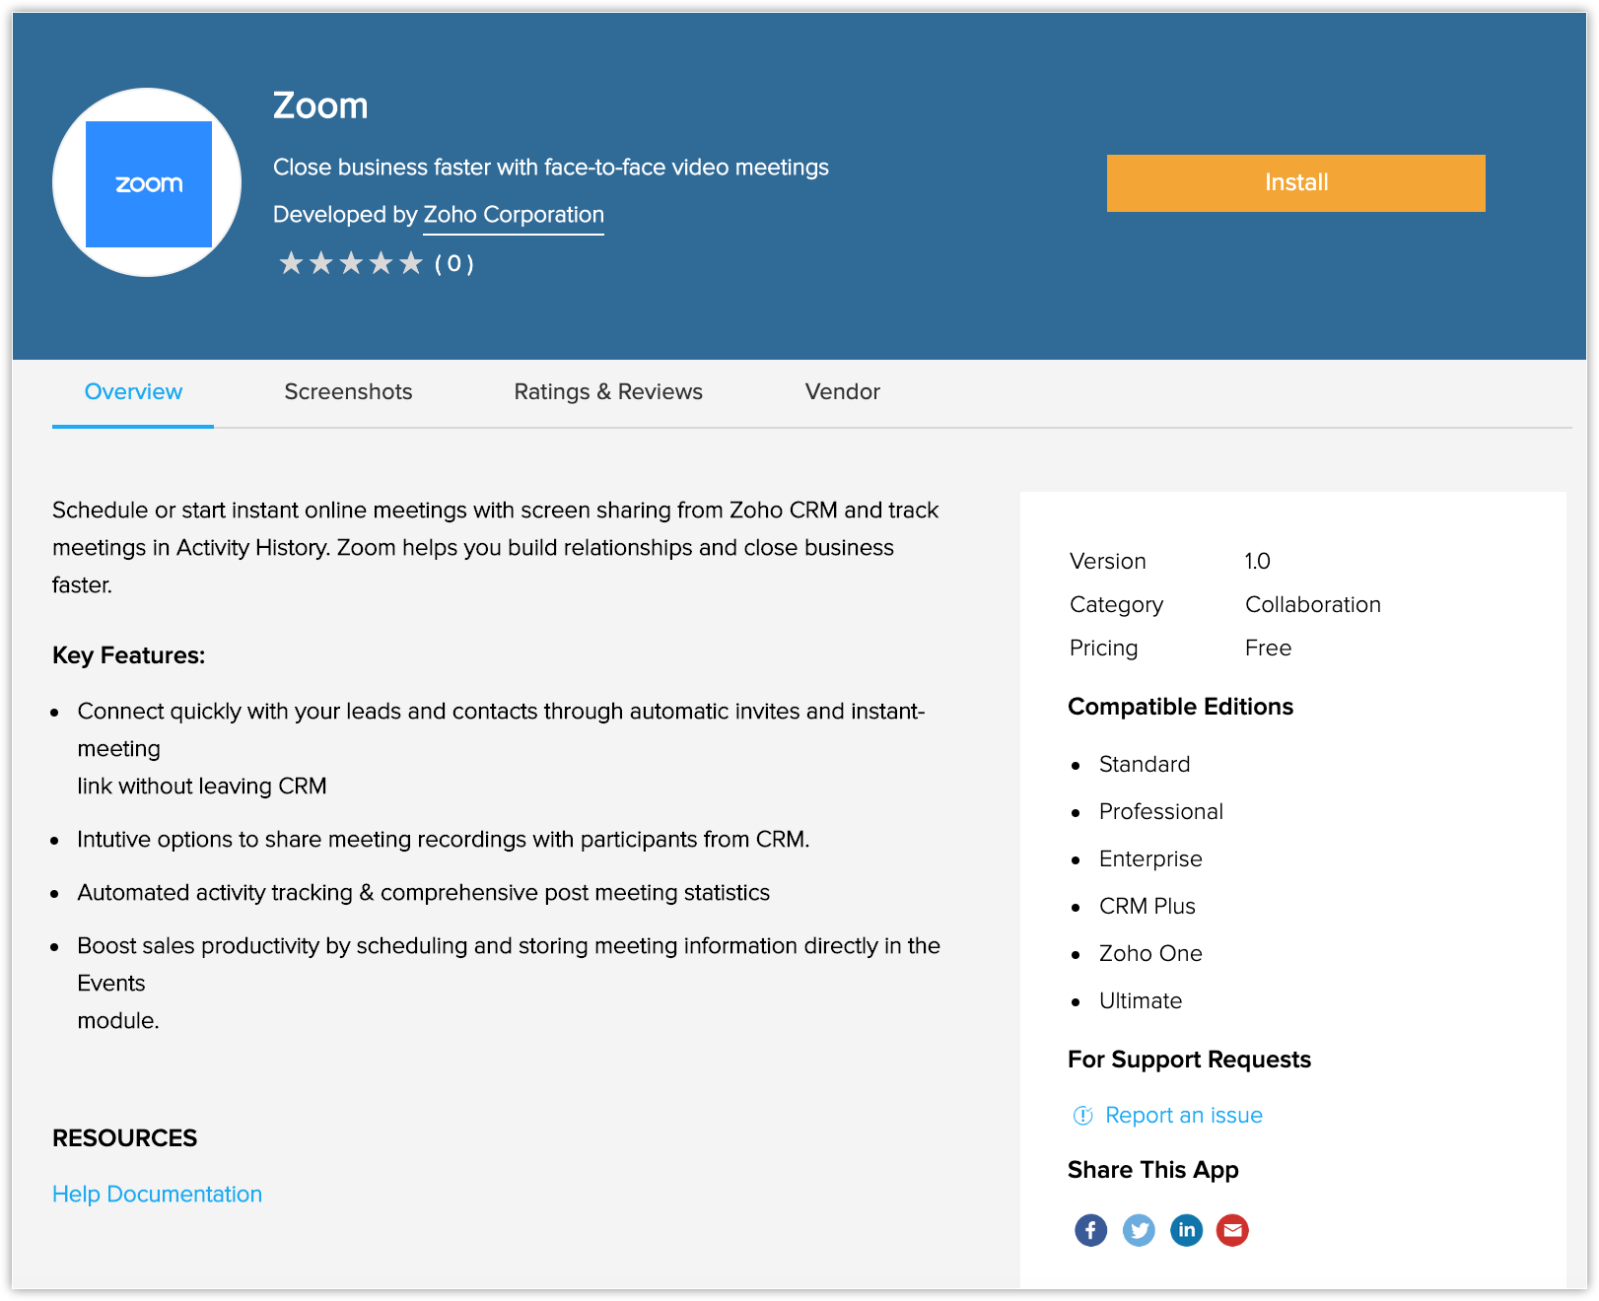Click the Collaboration category value
The image size is (1599, 1301).
click(1313, 605)
